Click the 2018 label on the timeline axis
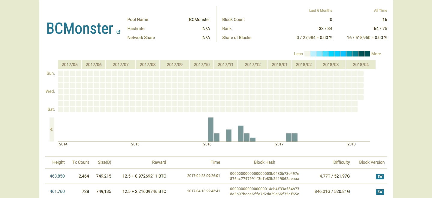The width and height of the screenshot is (432, 198). tap(352, 144)
